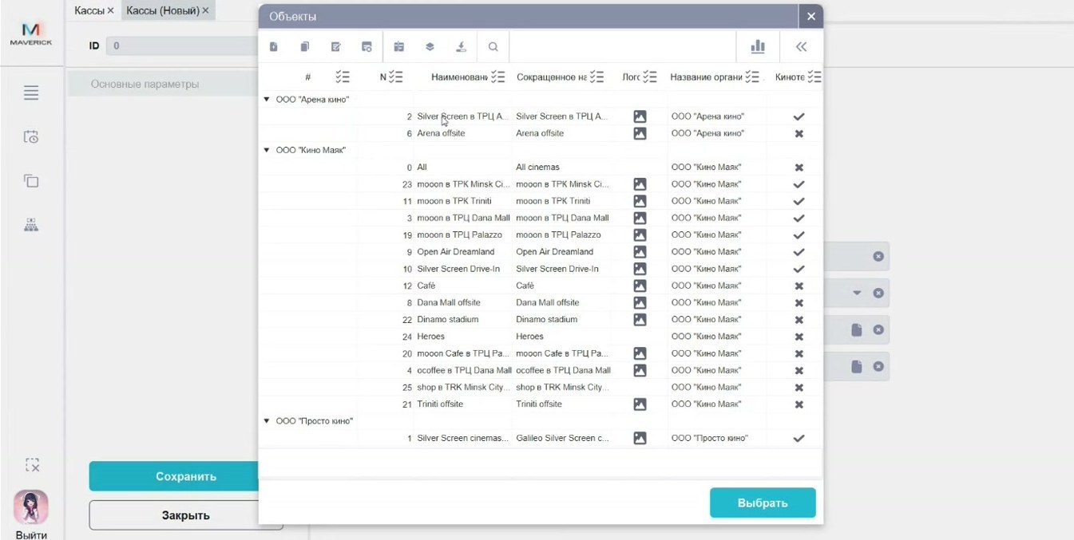Click logo image icon in Café row

tap(640, 286)
